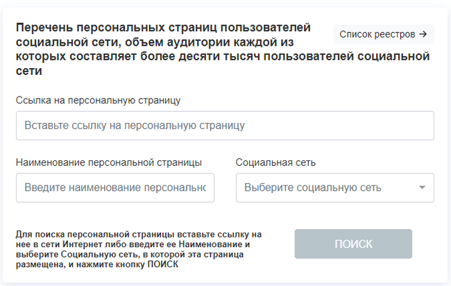Expand the Социальная сеть dropdown
The image size is (451, 286).
(334, 187)
